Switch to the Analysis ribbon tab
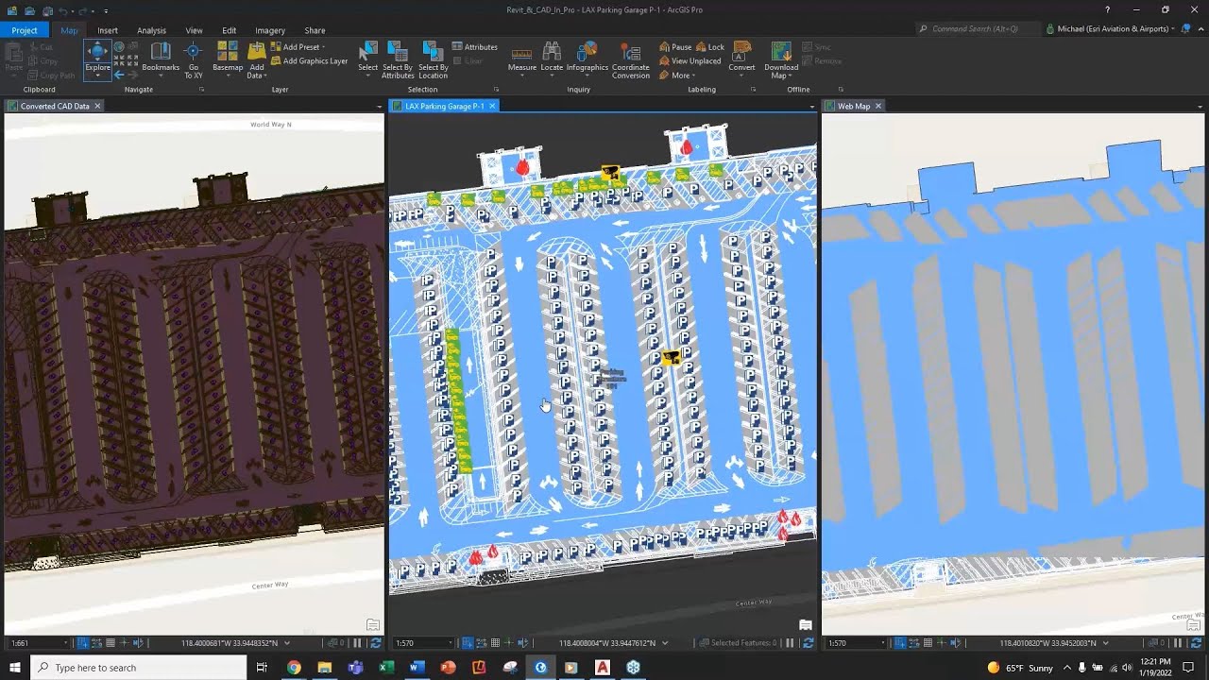Image resolution: width=1209 pixels, height=680 pixels. coord(151,30)
